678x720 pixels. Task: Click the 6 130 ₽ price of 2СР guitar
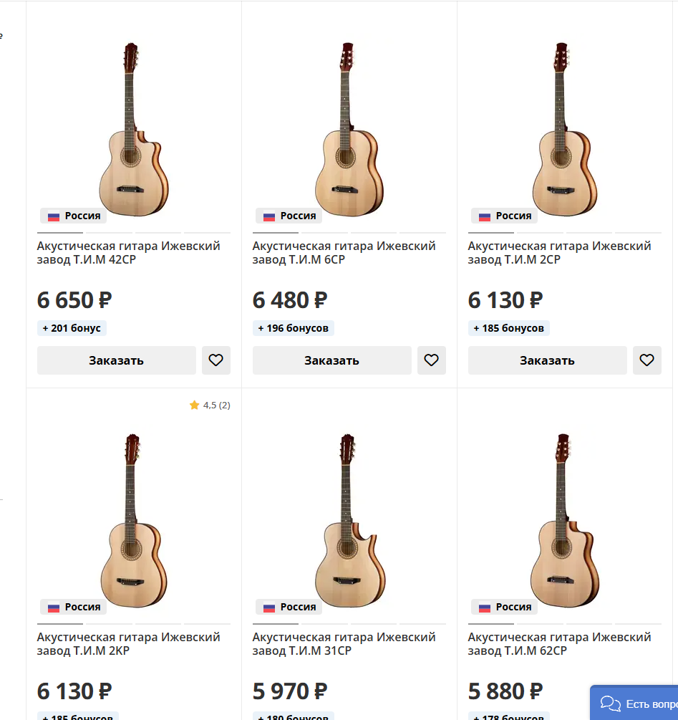[505, 300]
